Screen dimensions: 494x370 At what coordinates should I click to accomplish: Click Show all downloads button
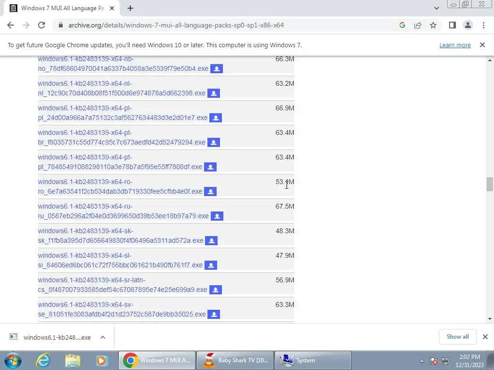pyautogui.click(x=457, y=337)
